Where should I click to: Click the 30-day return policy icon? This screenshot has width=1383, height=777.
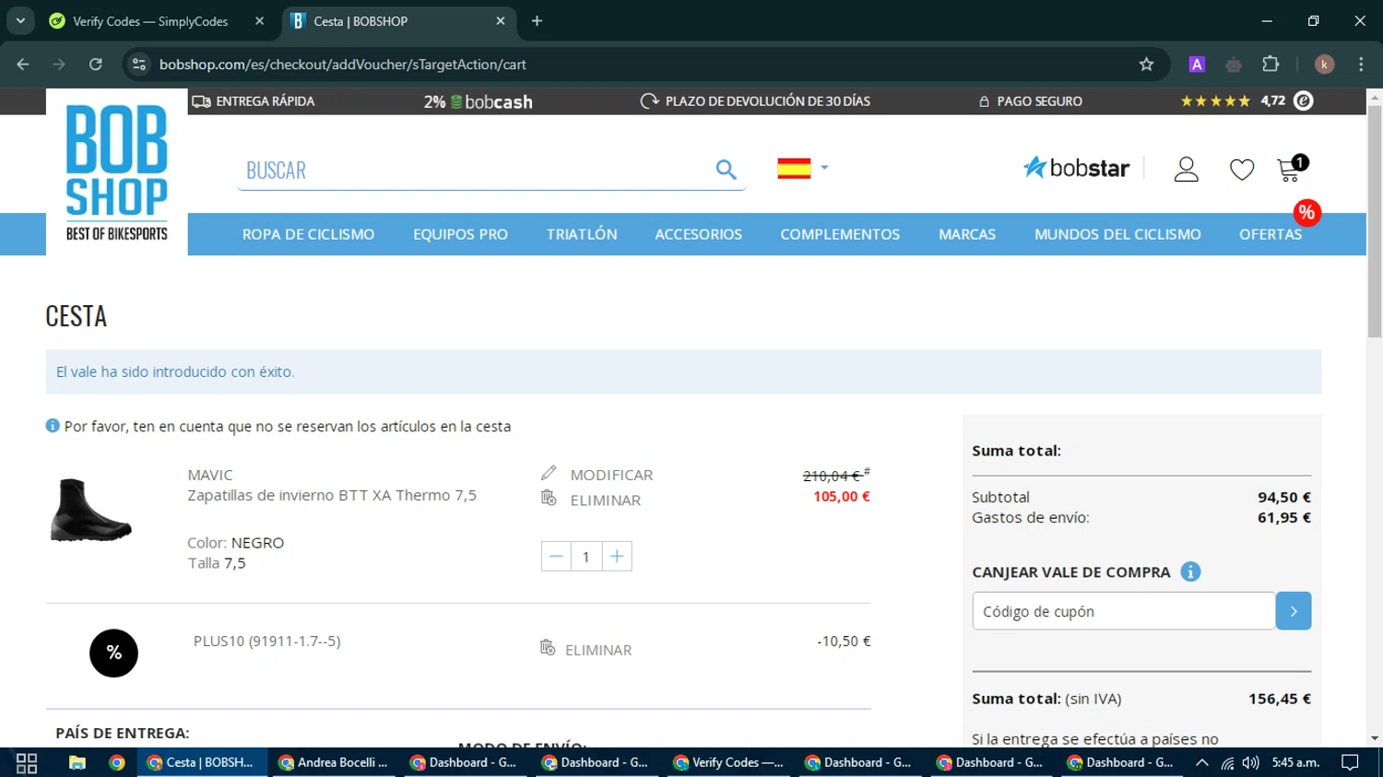point(649,101)
